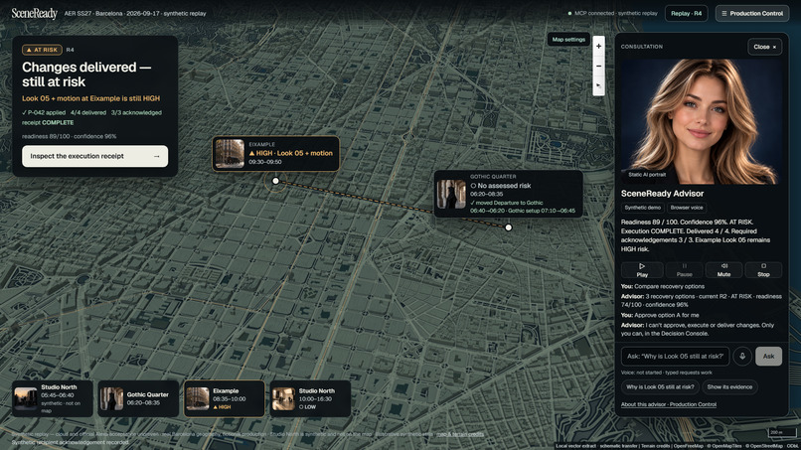Click the 'Static AI portrait' label
Image resolution: width=801 pixels, height=450 pixels.
pyautogui.click(x=647, y=175)
